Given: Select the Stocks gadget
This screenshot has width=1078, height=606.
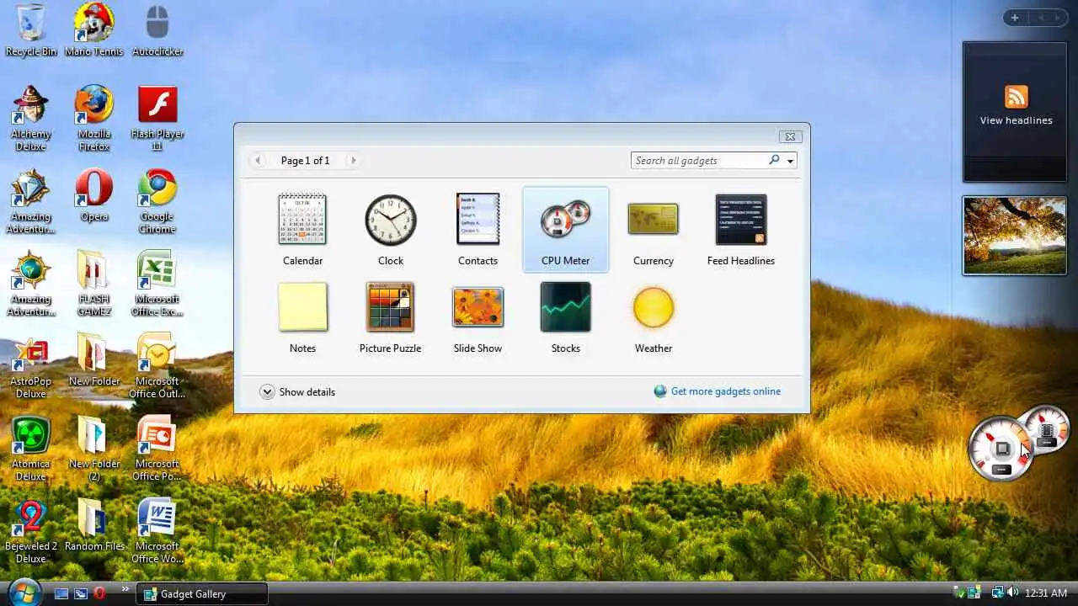Looking at the screenshot, I should click(x=565, y=317).
